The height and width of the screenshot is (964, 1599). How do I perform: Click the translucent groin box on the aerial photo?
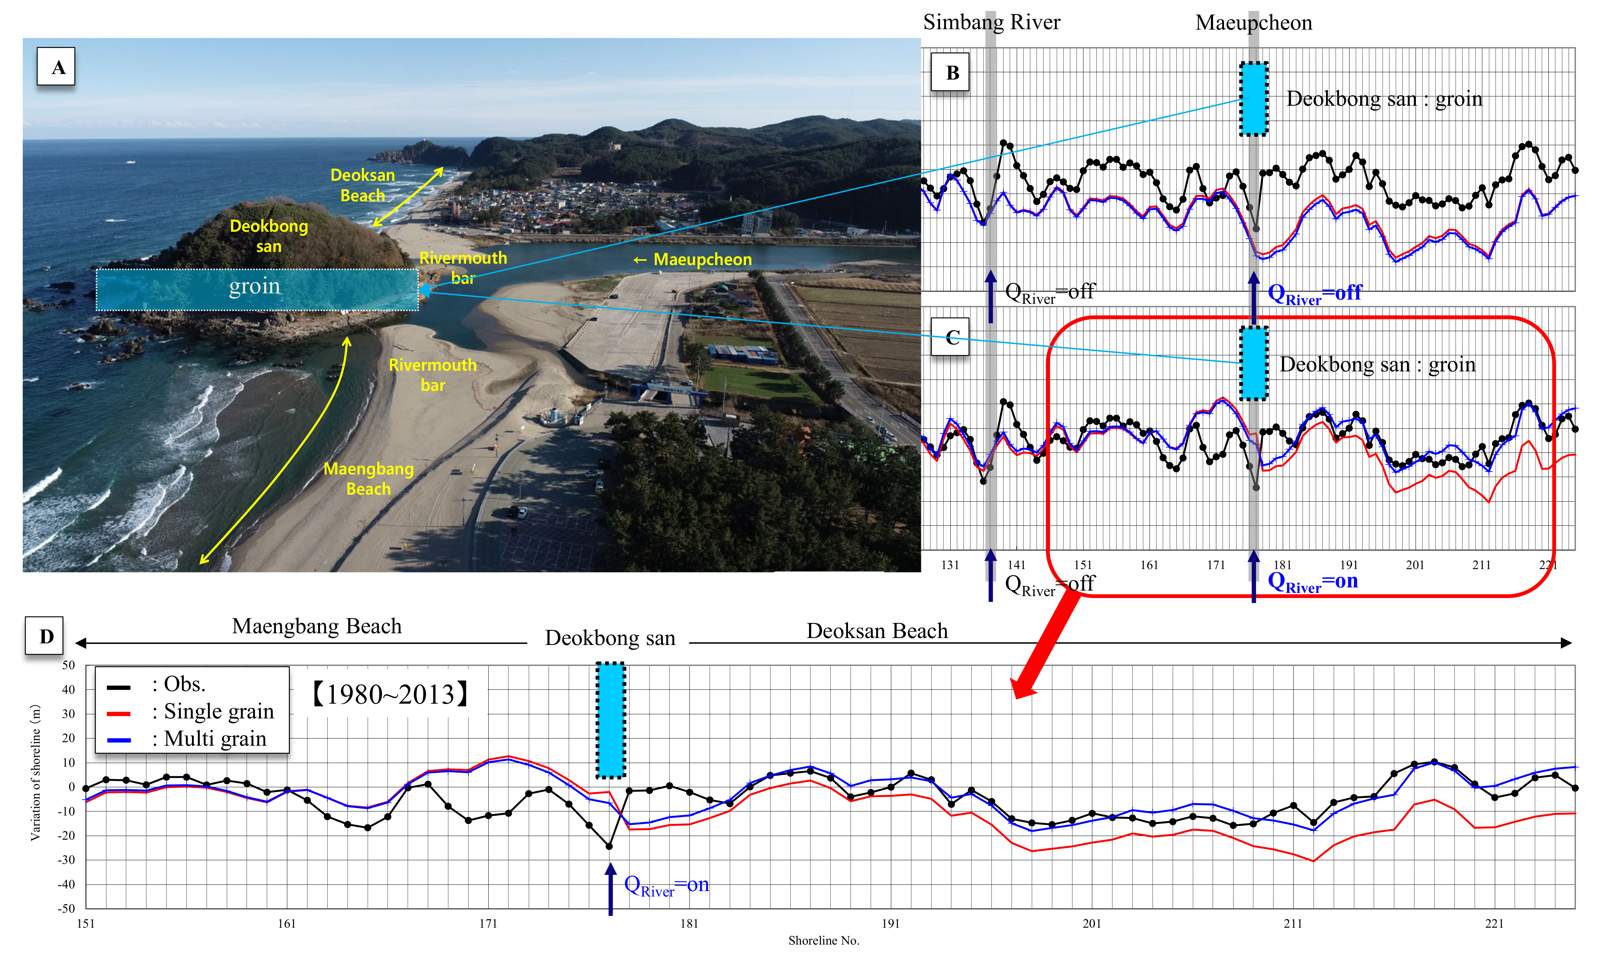tap(257, 289)
